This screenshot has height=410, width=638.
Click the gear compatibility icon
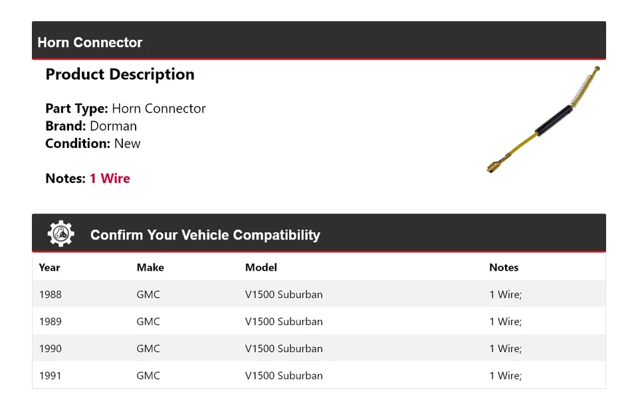[60, 234]
